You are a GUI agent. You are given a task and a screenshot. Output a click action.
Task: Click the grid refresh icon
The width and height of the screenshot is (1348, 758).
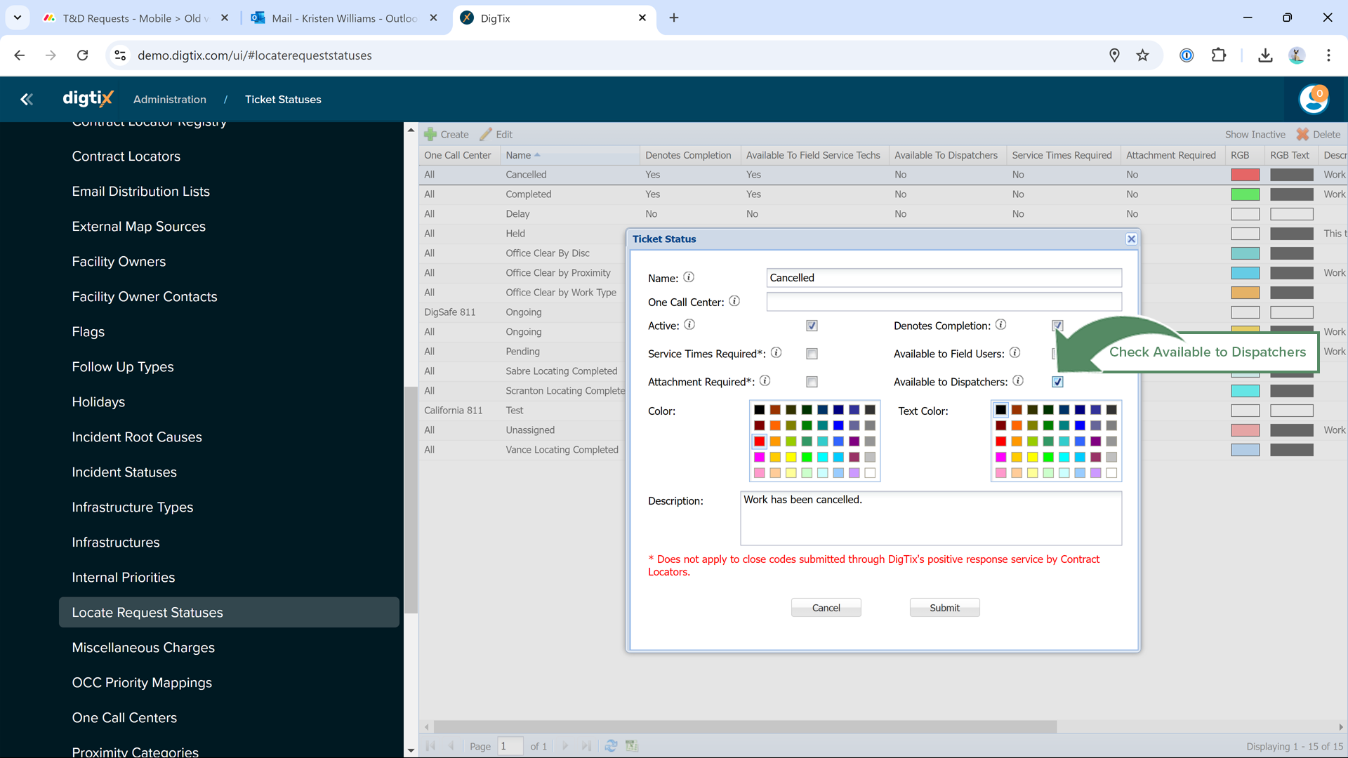click(x=611, y=746)
